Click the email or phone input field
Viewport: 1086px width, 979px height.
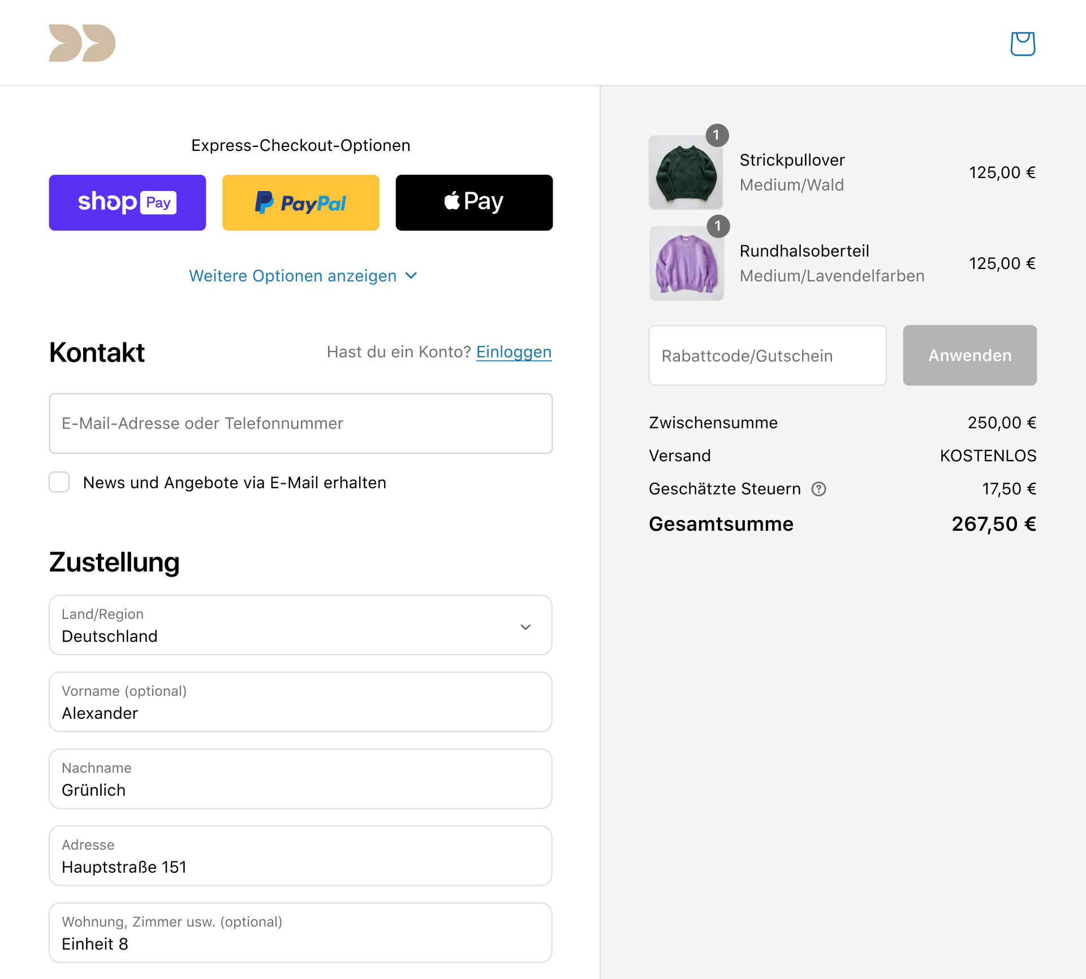300,423
